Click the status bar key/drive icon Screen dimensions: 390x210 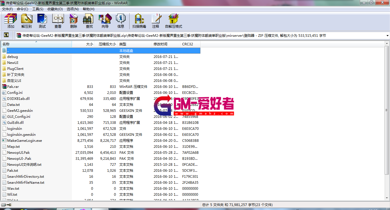point(6,205)
